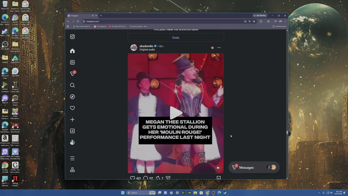This screenshot has width=348, height=196.
Task: Click the page vertical scrollbar thumb
Action: [x=287, y=133]
